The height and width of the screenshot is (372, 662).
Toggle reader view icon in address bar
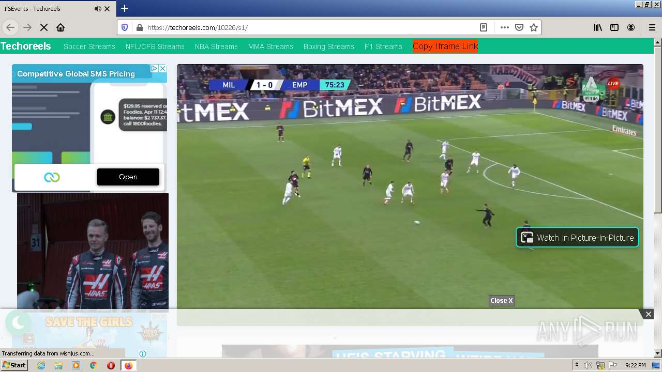(x=483, y=27)
